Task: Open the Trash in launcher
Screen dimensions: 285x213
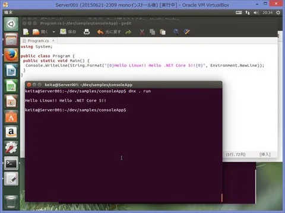Action: (x=11, y=202)
